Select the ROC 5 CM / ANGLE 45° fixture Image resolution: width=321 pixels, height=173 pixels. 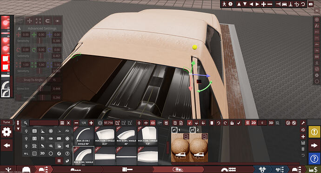[x=126, y=136]
